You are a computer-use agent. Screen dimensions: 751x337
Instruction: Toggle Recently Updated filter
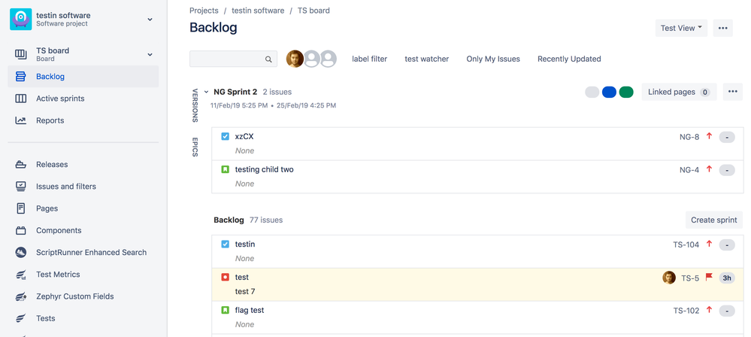(569, 59)
